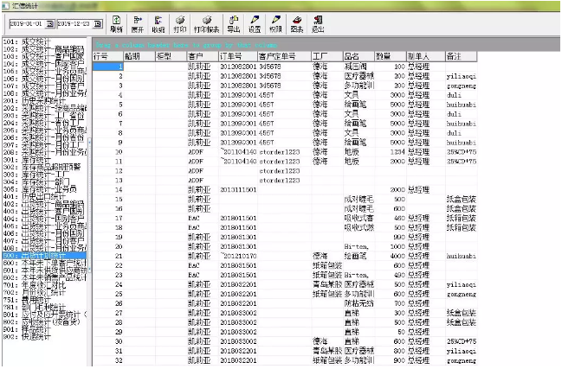Viewport: 562px width, 369px height.
Task: Sort by the 客户 column header
Action: tap(203, 56)
